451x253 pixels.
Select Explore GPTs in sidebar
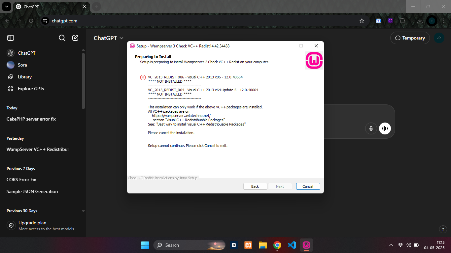(x=30, y=89)
